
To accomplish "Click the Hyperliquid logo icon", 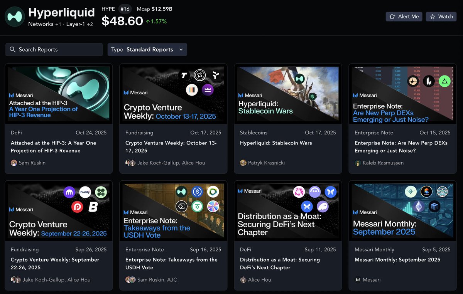I will click(x=15, y=17).
